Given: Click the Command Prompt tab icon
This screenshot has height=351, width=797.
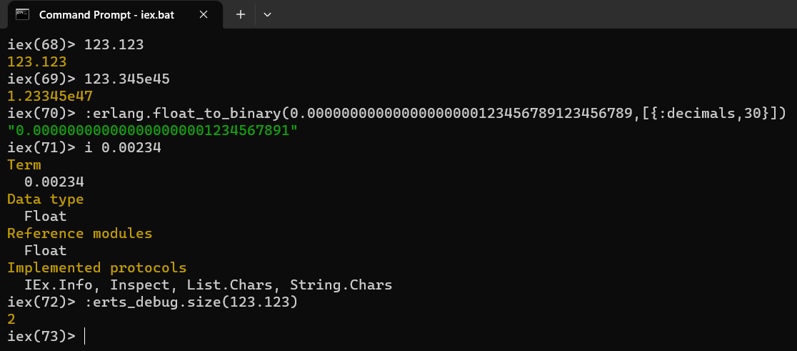Looking at the screenshot, I should pyautogui.click(x=22, y=15).
